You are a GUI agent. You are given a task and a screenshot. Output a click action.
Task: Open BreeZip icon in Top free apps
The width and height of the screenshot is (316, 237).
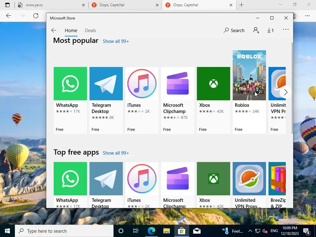coord(277,179)
